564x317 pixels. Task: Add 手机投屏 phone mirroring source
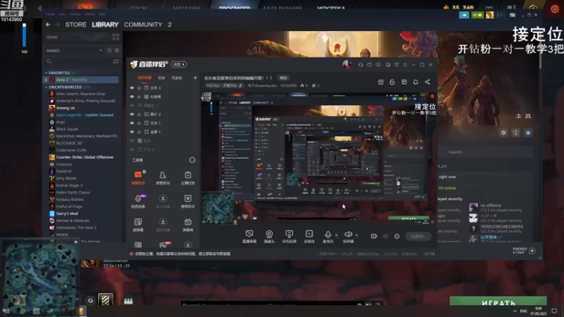click(289, 237)
